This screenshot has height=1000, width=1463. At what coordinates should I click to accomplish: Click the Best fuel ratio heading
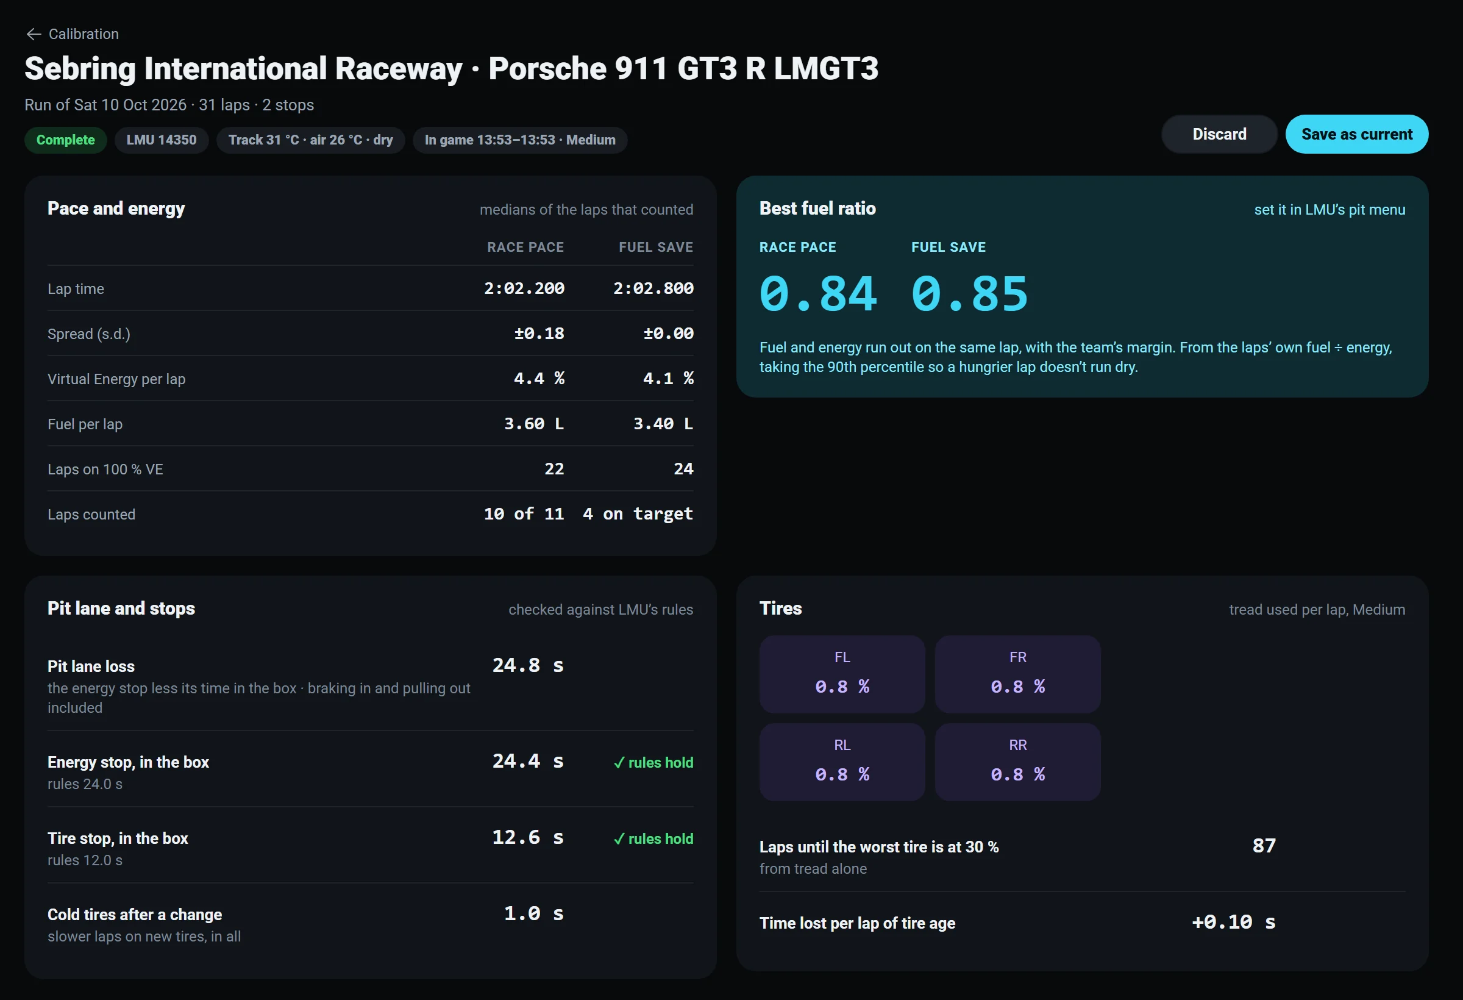tap(817, 209)
